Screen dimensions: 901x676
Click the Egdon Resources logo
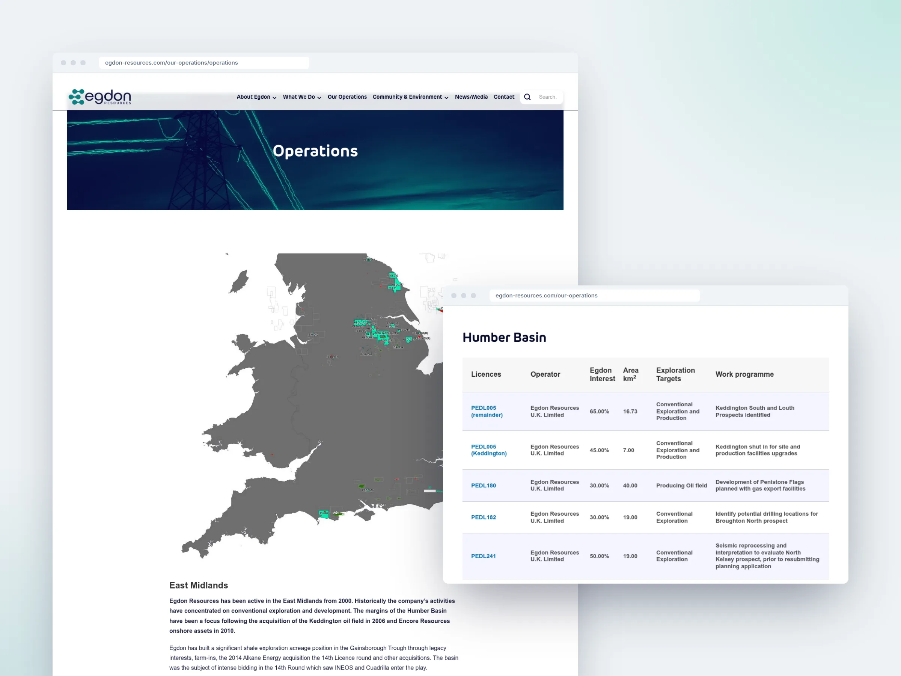point(100,97)
